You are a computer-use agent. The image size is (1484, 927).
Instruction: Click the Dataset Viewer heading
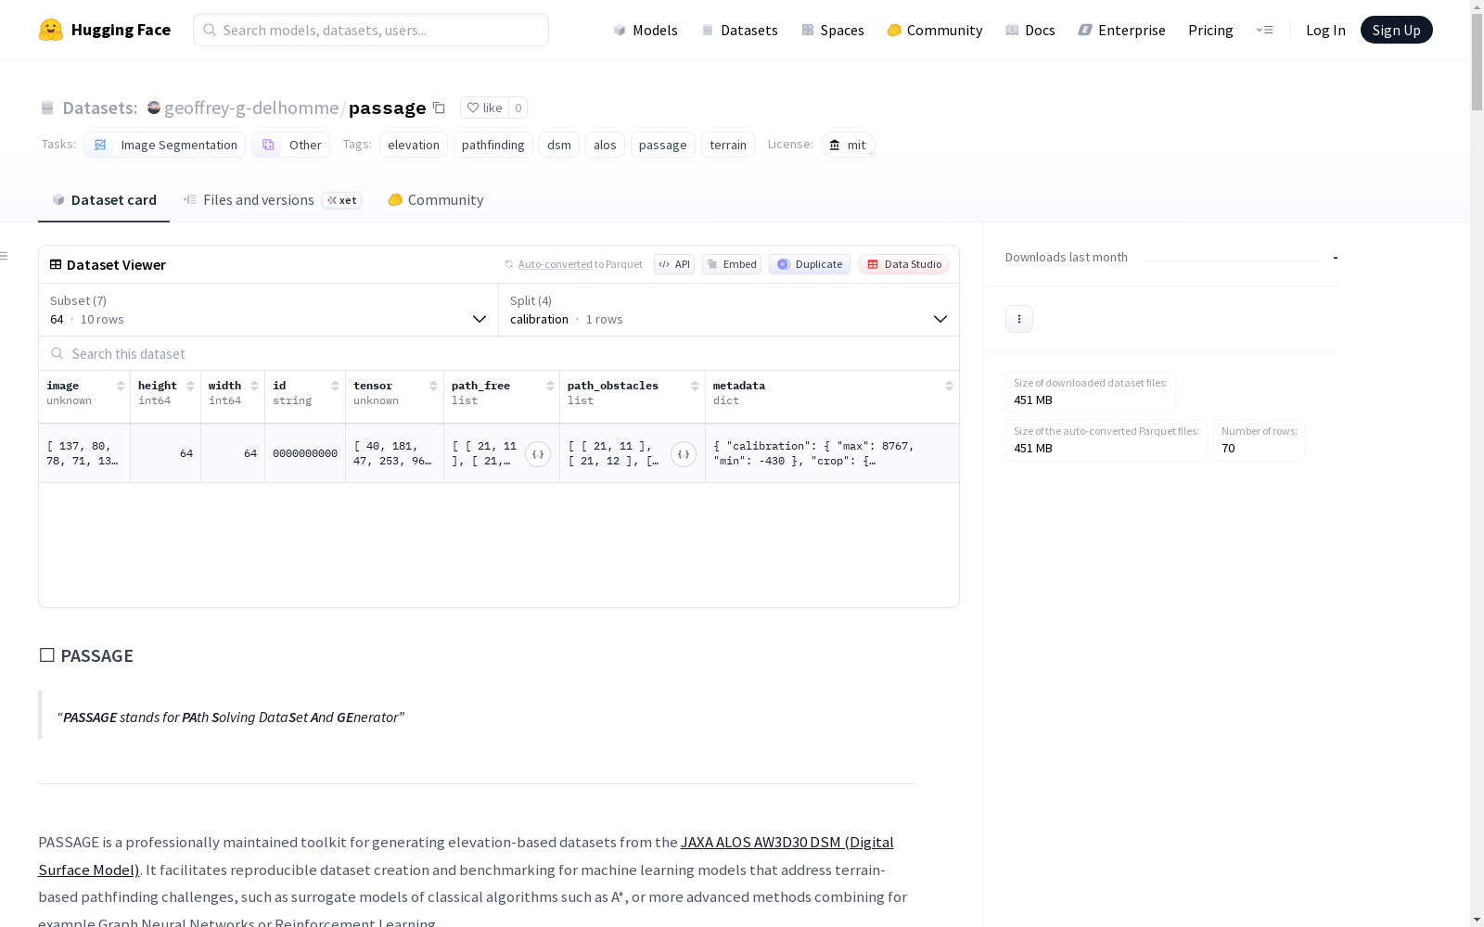click(116, 264)
